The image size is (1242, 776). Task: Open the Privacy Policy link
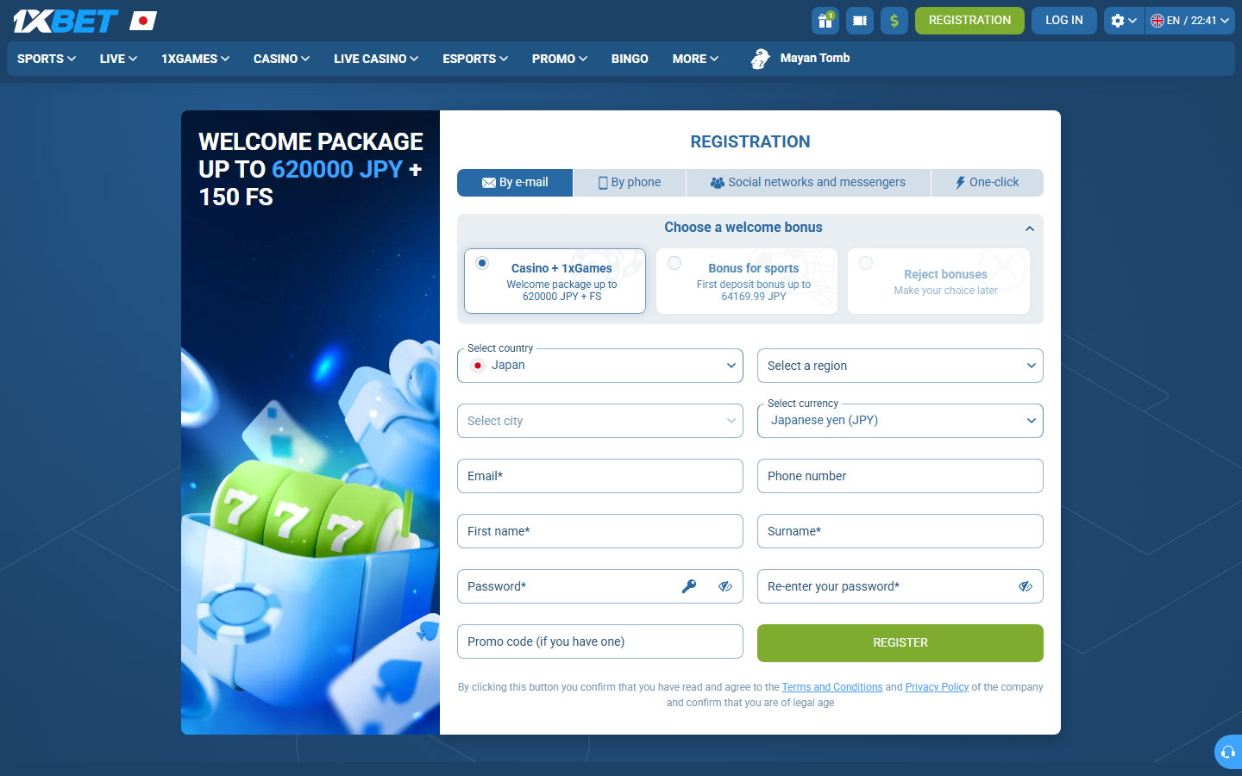pyautogui.click(x=937, y=687)
